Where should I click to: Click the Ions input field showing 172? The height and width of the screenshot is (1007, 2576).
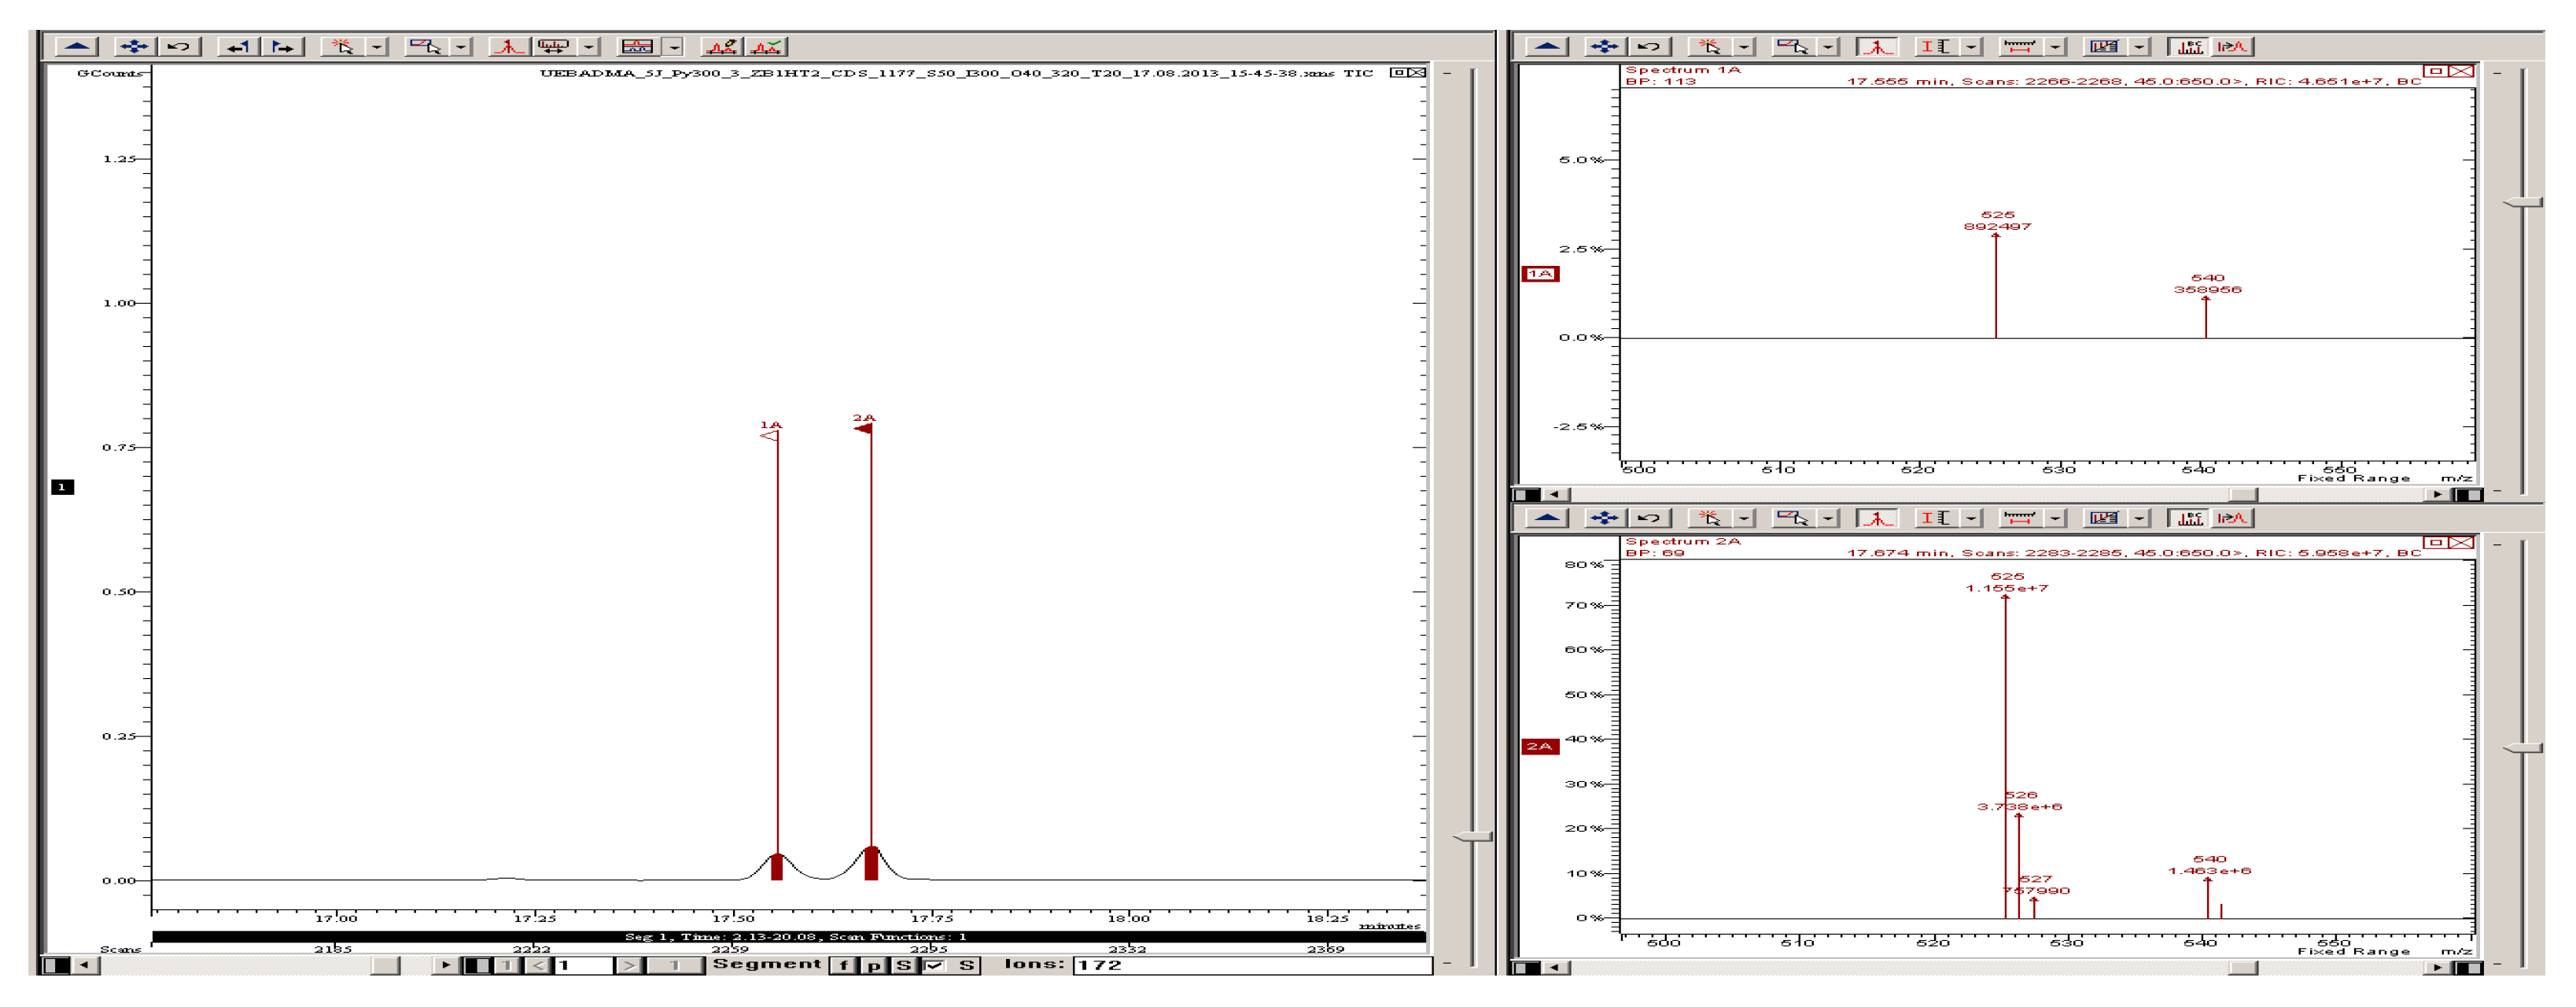1250,965
